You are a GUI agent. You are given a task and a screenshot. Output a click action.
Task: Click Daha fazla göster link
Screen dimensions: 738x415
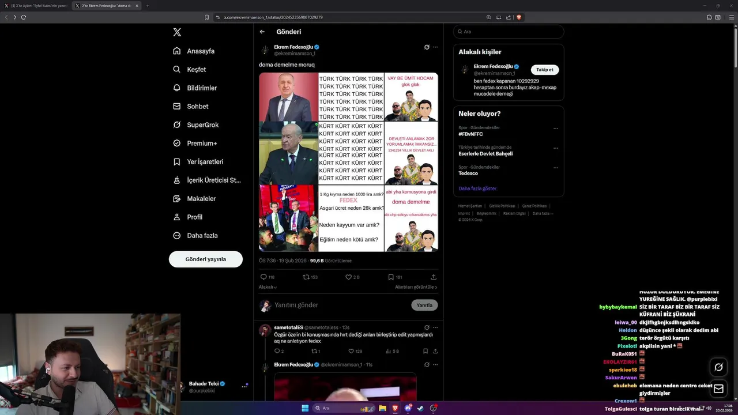[477, 188]
